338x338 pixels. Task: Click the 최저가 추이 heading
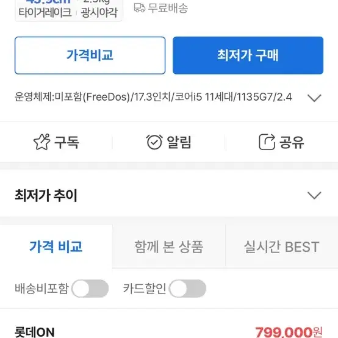point(46,195)
